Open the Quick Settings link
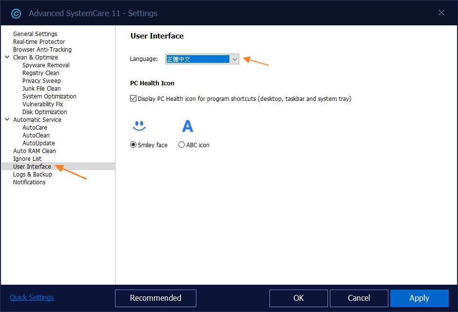The height and width of the screenshot is (312, 458). 32,297
